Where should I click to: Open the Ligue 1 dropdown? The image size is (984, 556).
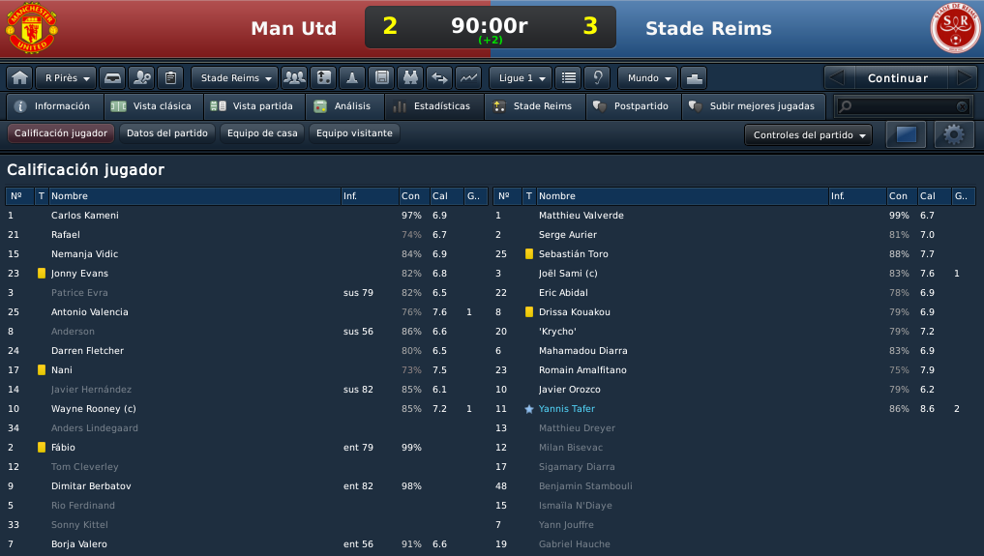521,77
